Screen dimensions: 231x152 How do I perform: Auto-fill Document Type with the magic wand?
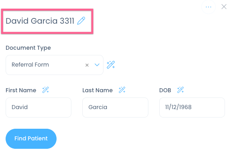(111, 65)
